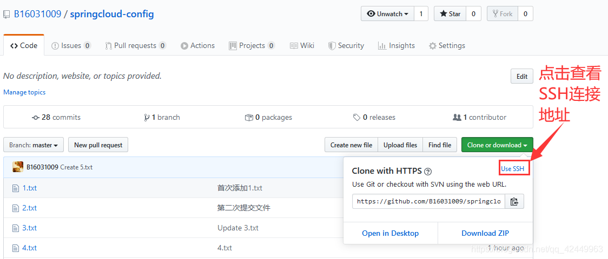Click the contributor people icon
The height and width of the screenshot is (259, 608).
pyautogui.click(x=457, y=118)
